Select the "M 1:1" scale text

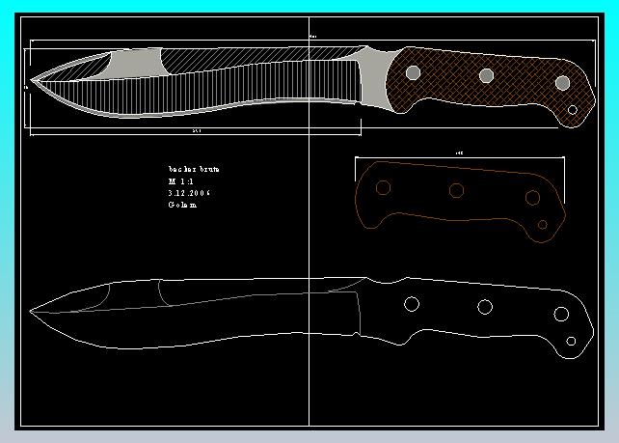181,181
